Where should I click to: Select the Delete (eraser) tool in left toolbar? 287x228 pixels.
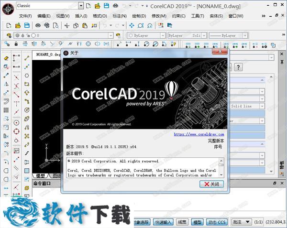click(6, 58)
